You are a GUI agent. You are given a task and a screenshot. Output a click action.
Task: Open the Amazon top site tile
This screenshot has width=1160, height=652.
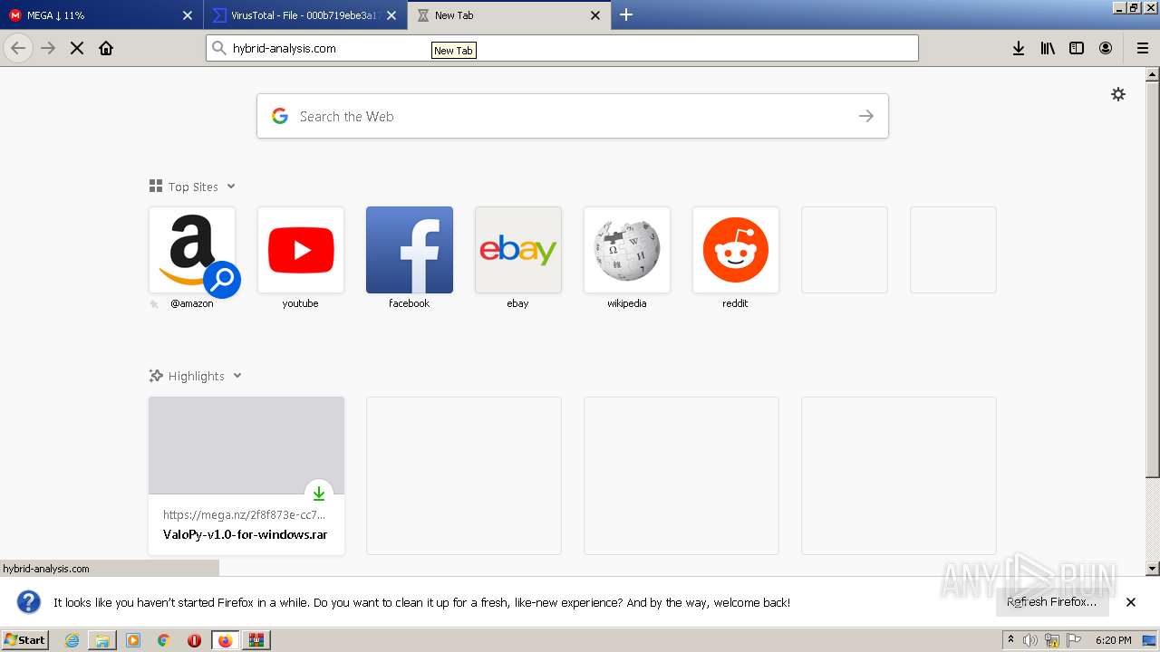pyautogui.click(x=192, y=250)
